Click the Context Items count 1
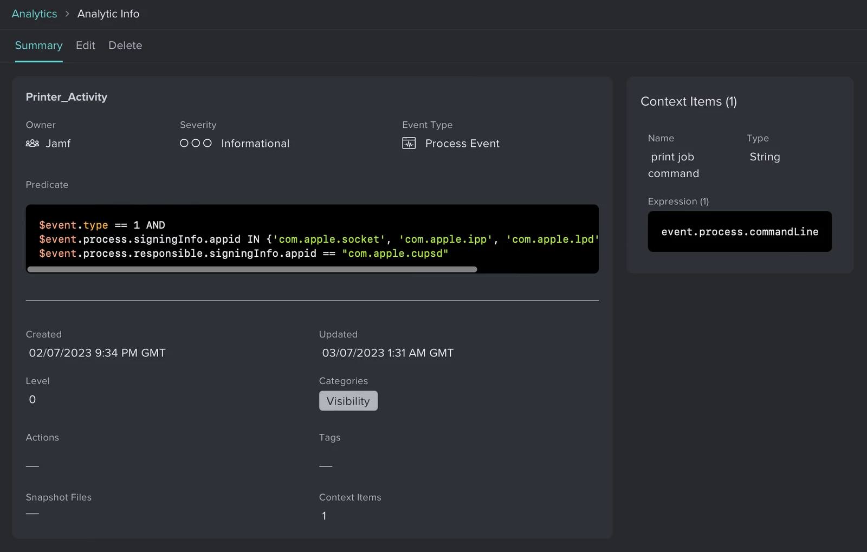 [x=324, y=516]
